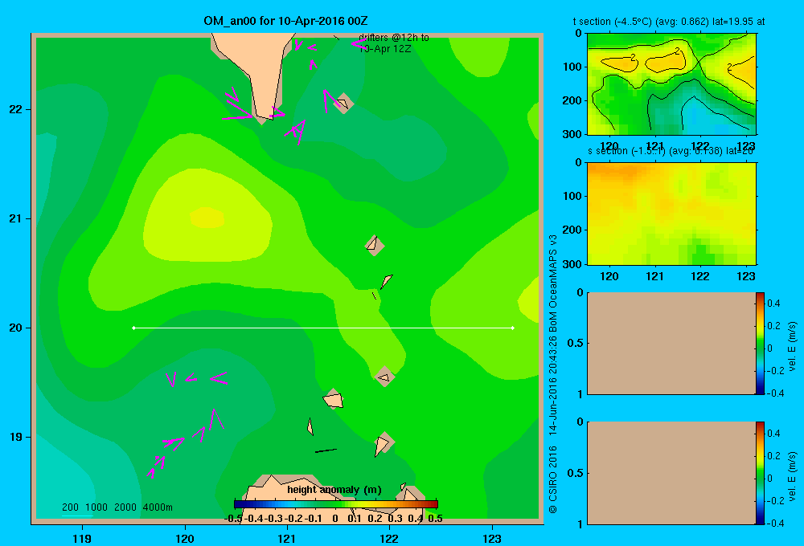The width and height of the screenshot is (804, 546).
Task: Click latitude axis label 21
Action: pyautogui.click(x=16, y=218)
